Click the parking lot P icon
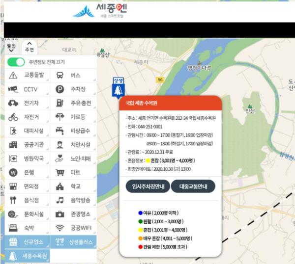Image resolution: width=295 pixels, height=264 pixels. [59, 89]
